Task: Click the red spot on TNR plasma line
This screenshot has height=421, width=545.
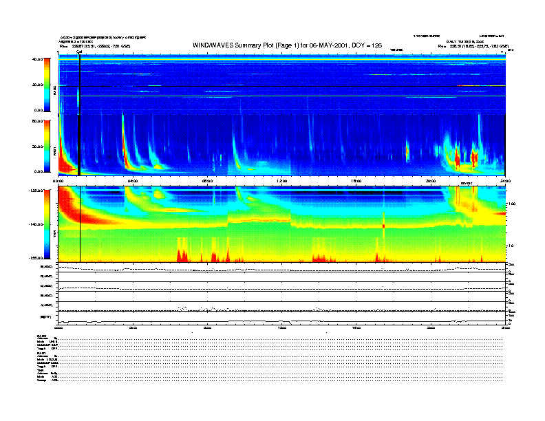Action: click(x=383, y=225)
